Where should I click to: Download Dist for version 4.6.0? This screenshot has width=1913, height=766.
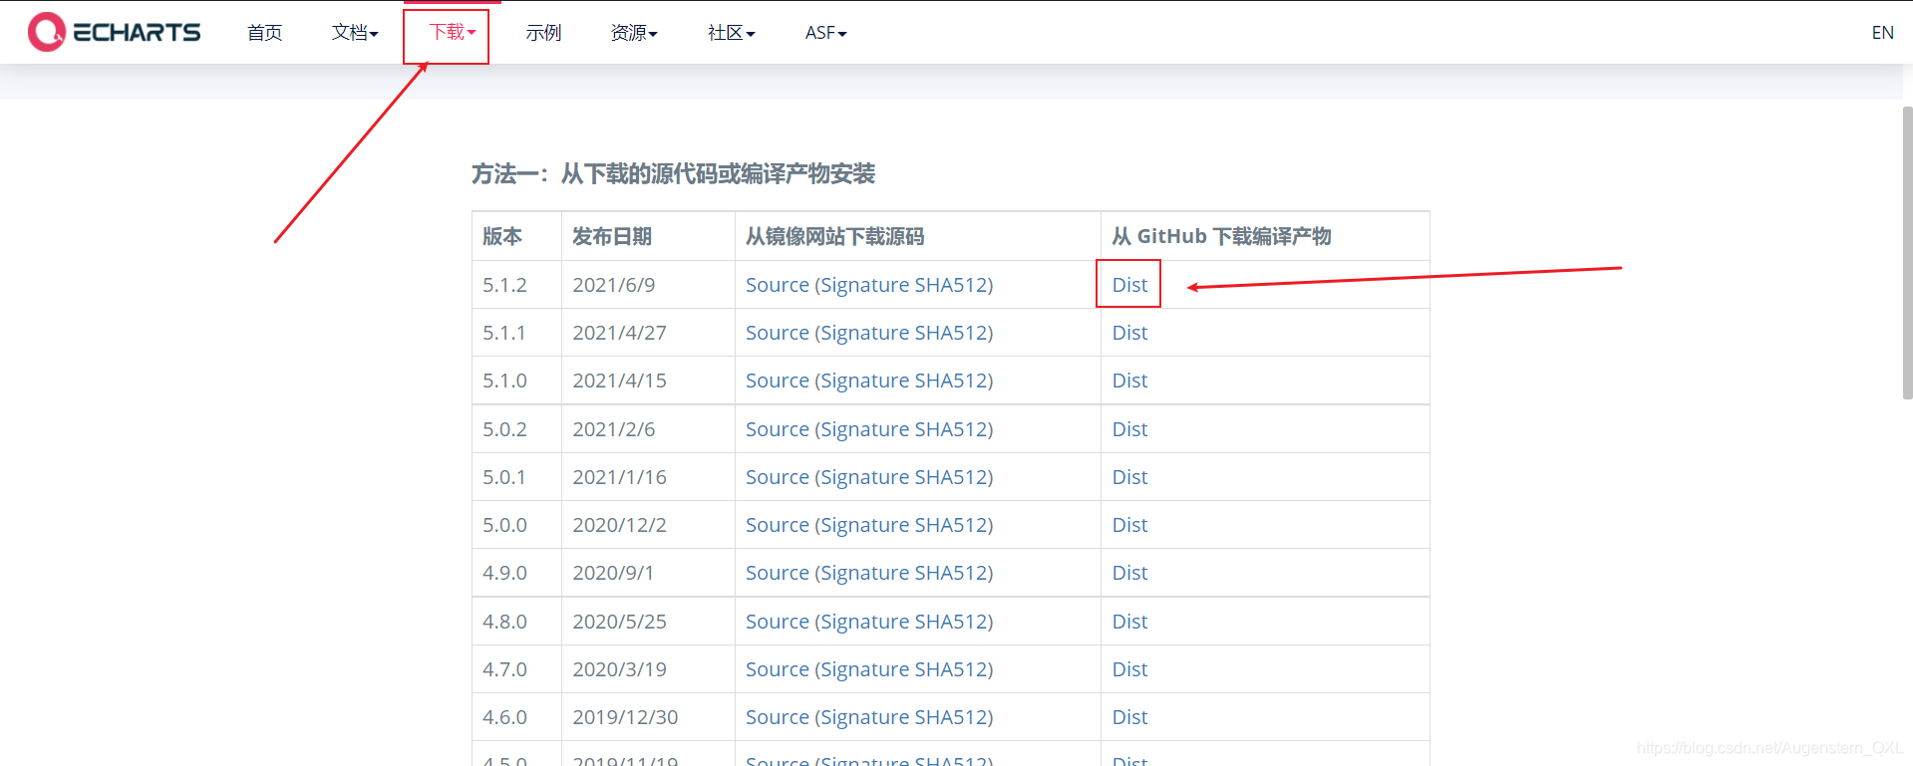click(x=1129, y=717)
